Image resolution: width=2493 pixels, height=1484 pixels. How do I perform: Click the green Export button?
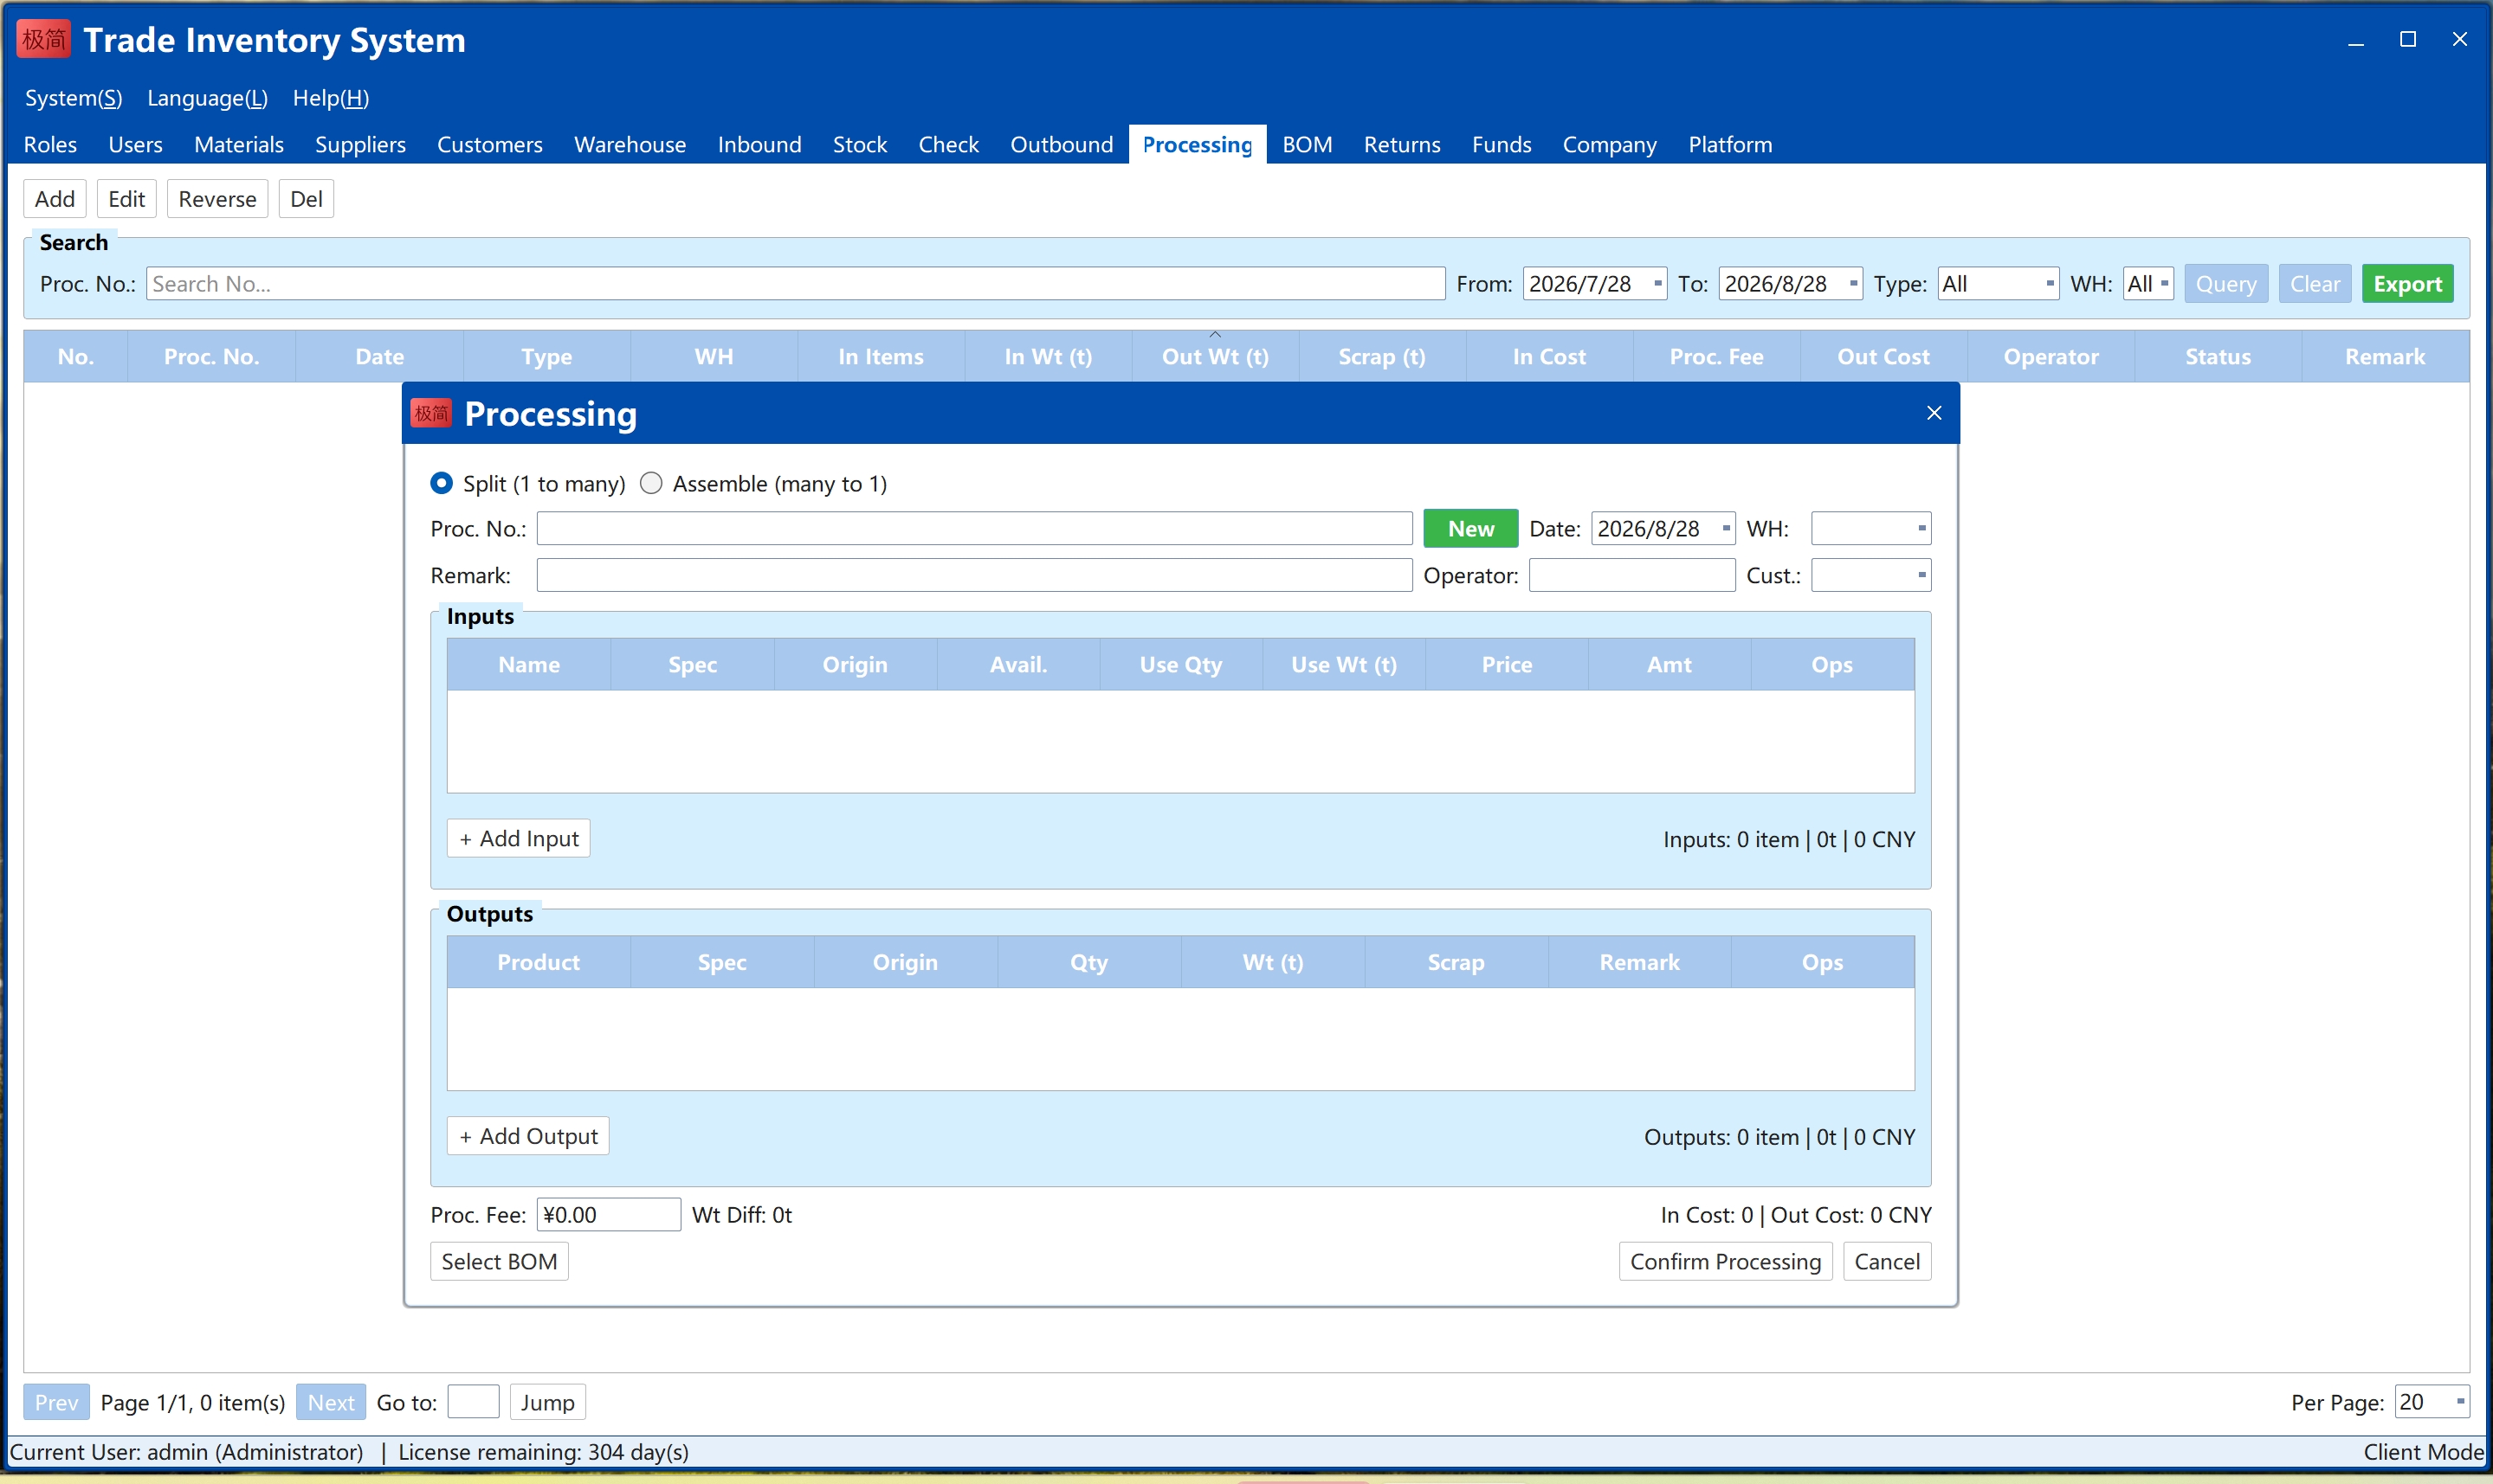coord(2407,284)
